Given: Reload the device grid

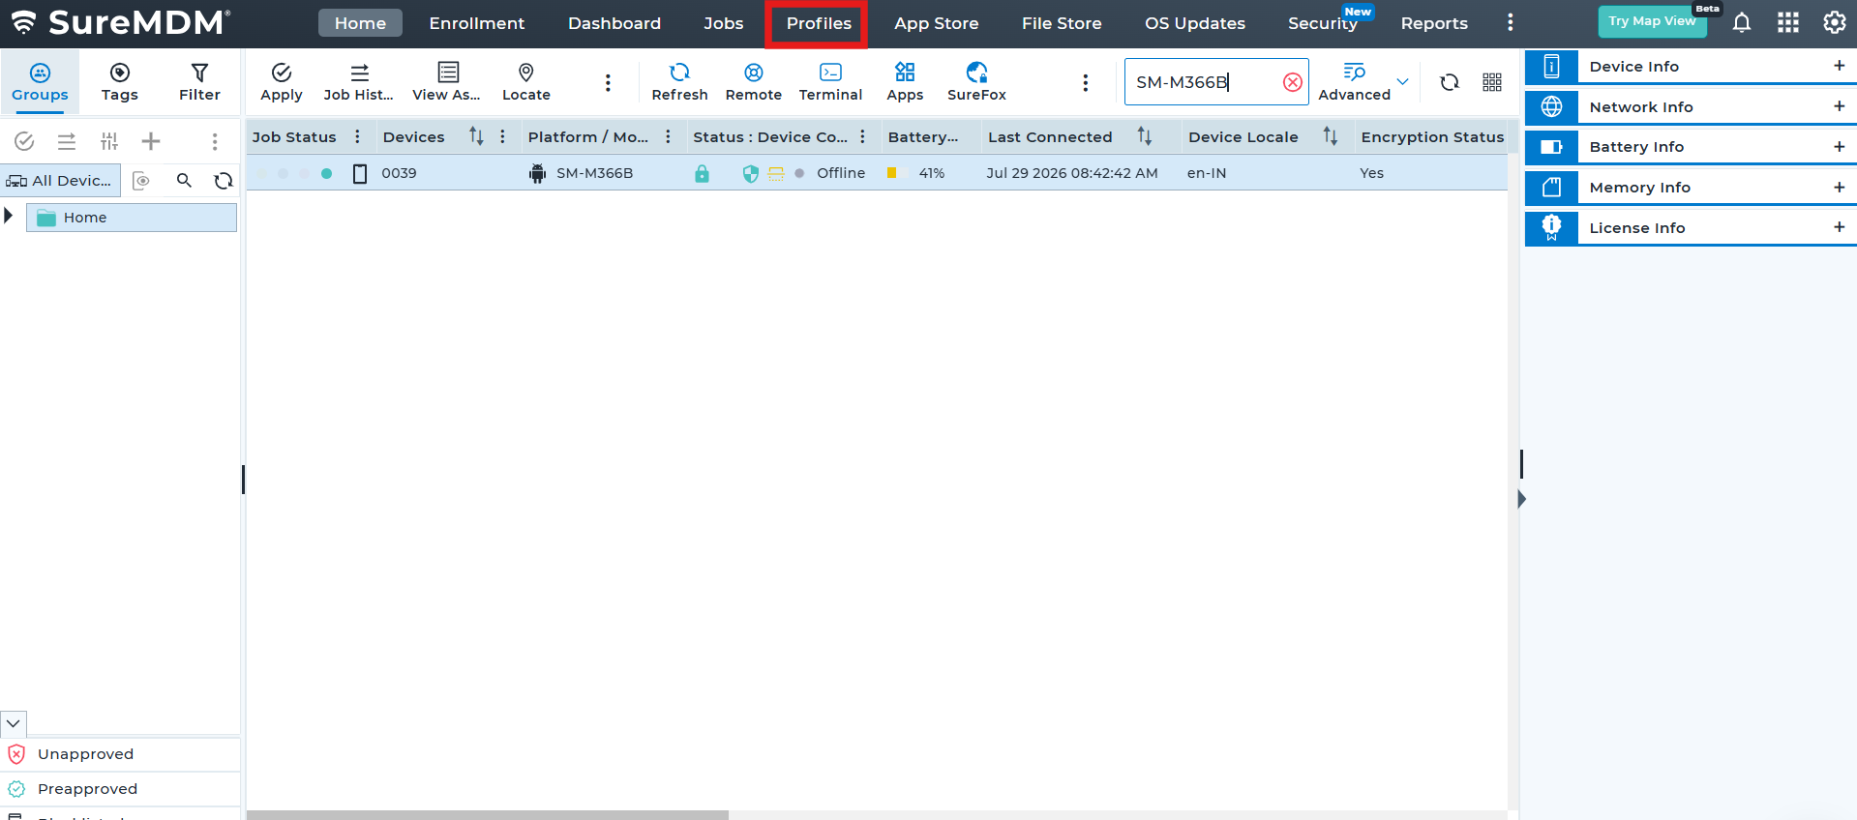Looking at the screenshot, I should point(1449,82).
